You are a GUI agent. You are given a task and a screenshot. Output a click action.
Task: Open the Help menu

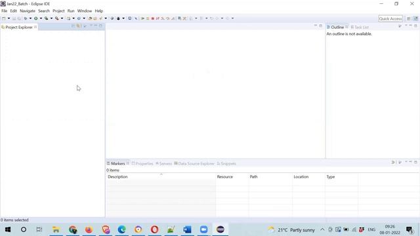pos(99,11)
